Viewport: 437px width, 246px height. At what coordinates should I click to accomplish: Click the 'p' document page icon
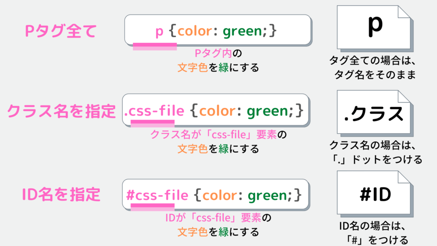tap(375, 28)
